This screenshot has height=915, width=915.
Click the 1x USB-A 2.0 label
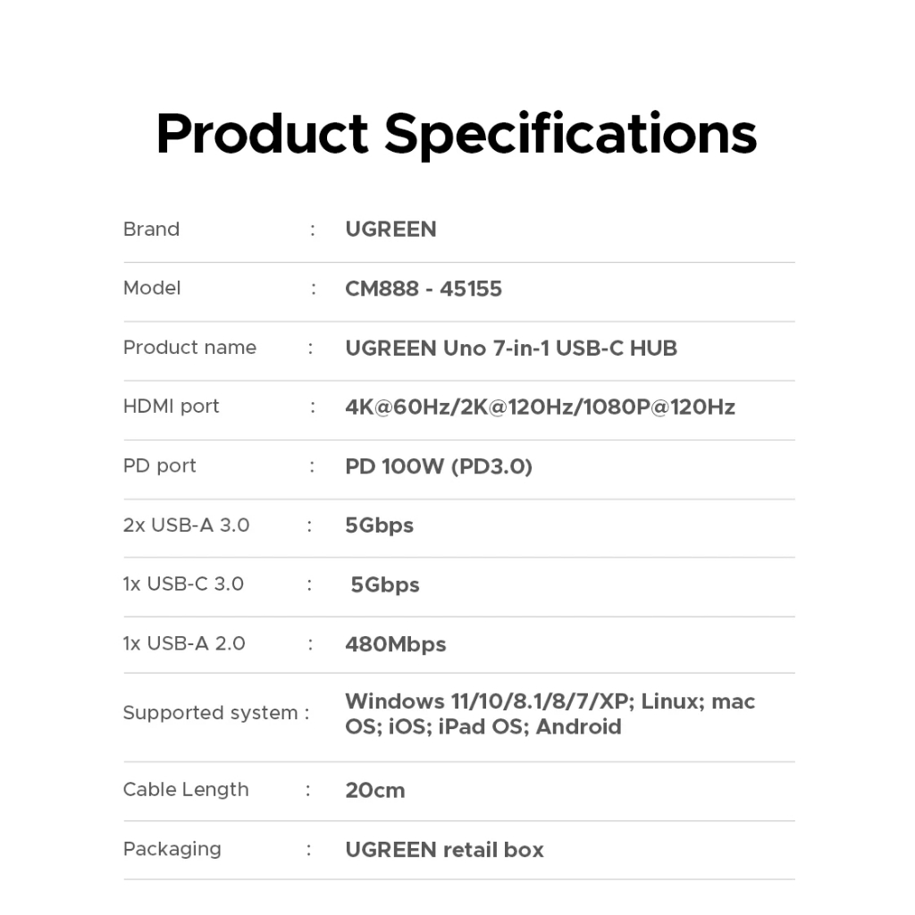click(184, 643)
